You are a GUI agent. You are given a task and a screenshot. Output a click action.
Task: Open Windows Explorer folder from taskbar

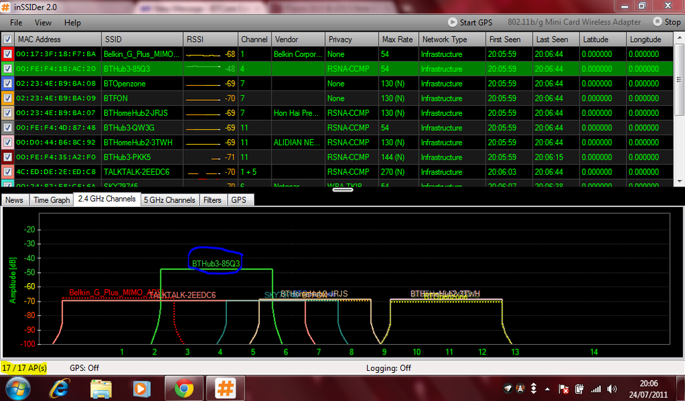click(x=101, y=389)
